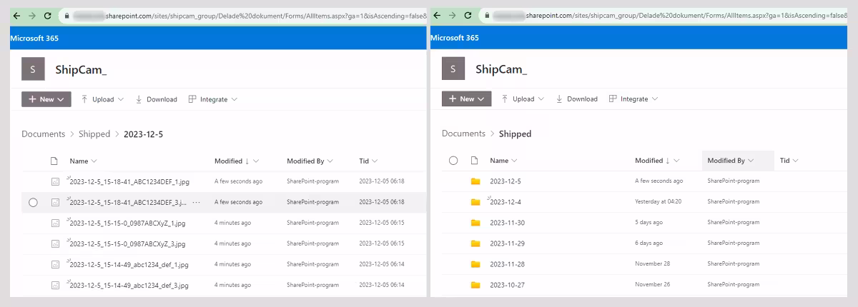Image resolution: width=858 pixels, height=307 pixels.
Task: Click Microsoft 365 in left window
Action: [34, 38]
